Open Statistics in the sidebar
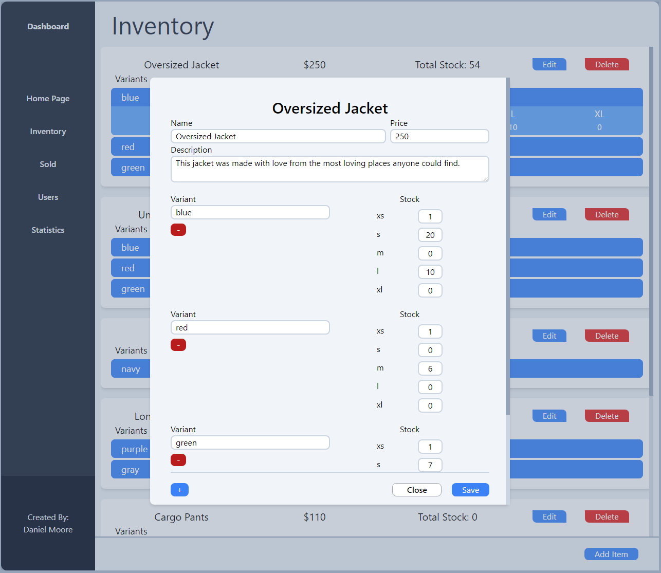Image resolution: width=661 pixels, height=573 pixels. tap(48, 230)
